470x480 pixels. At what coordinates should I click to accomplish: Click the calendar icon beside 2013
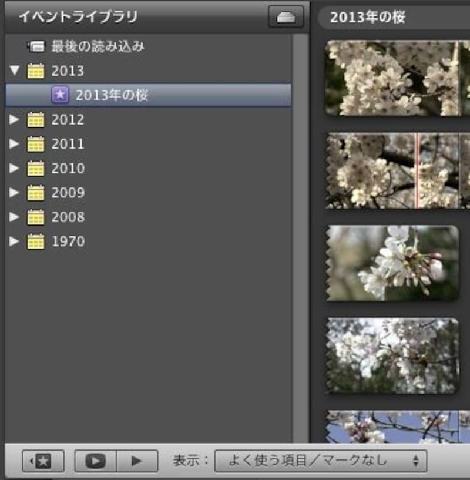pos(36,71)
